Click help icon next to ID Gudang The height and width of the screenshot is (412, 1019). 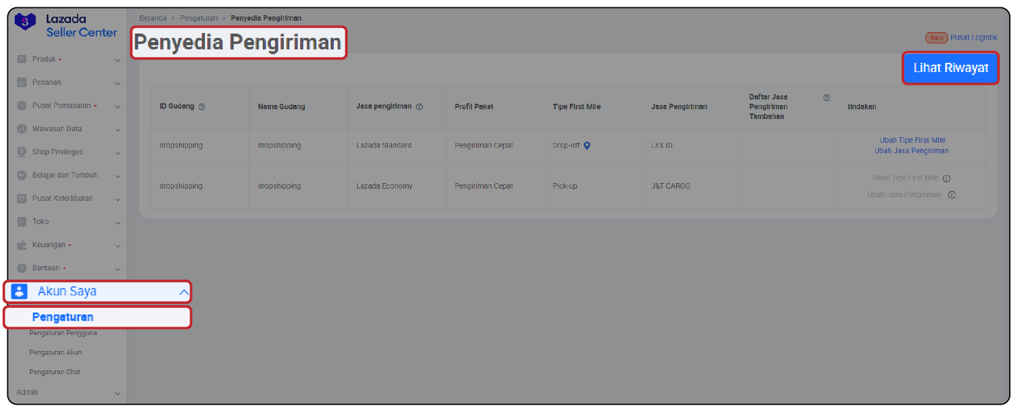click(202, 107)
